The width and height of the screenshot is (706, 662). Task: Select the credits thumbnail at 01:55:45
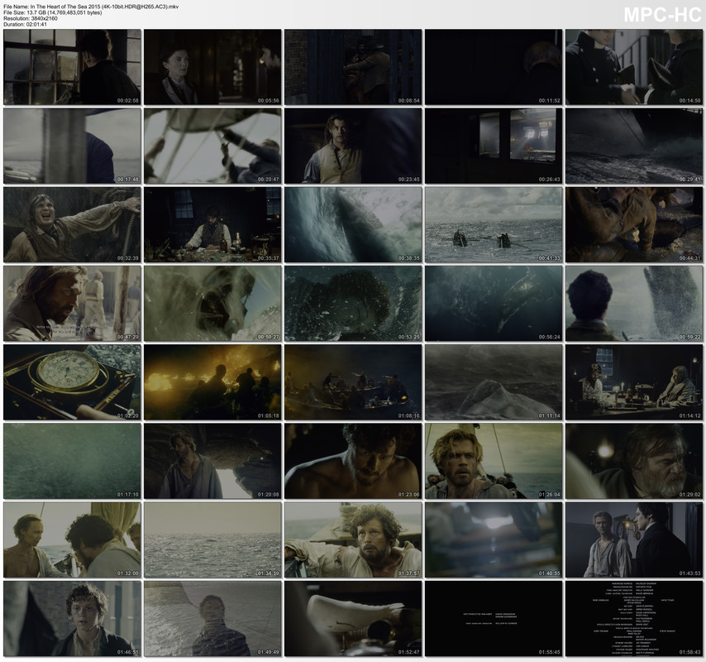coord(494,618)
